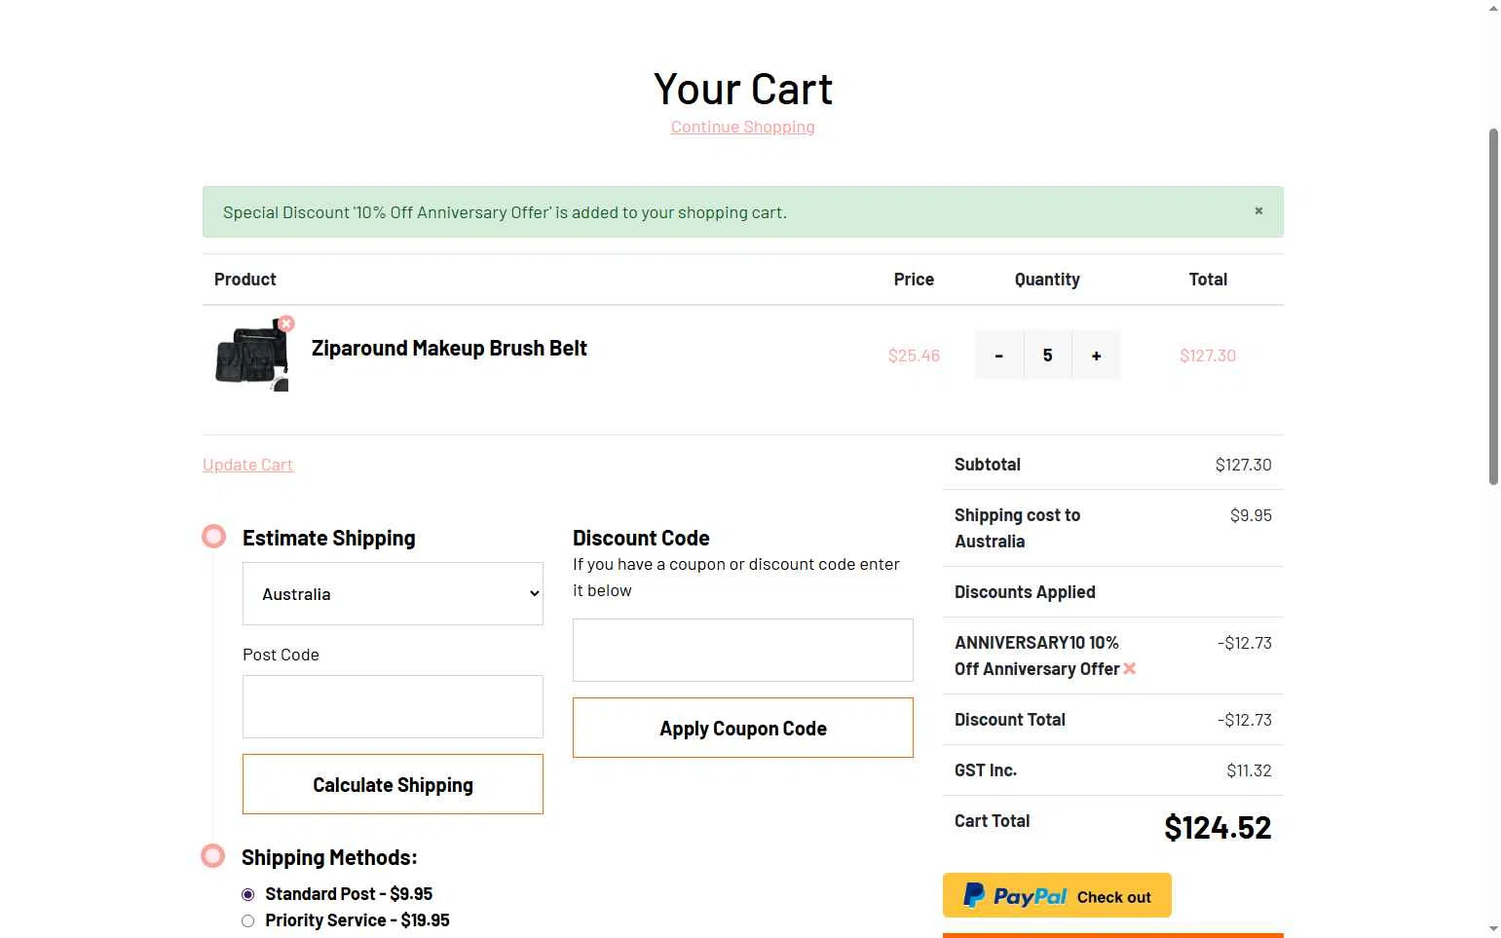Click the Estimate Shipping heading

click(329, 538)
